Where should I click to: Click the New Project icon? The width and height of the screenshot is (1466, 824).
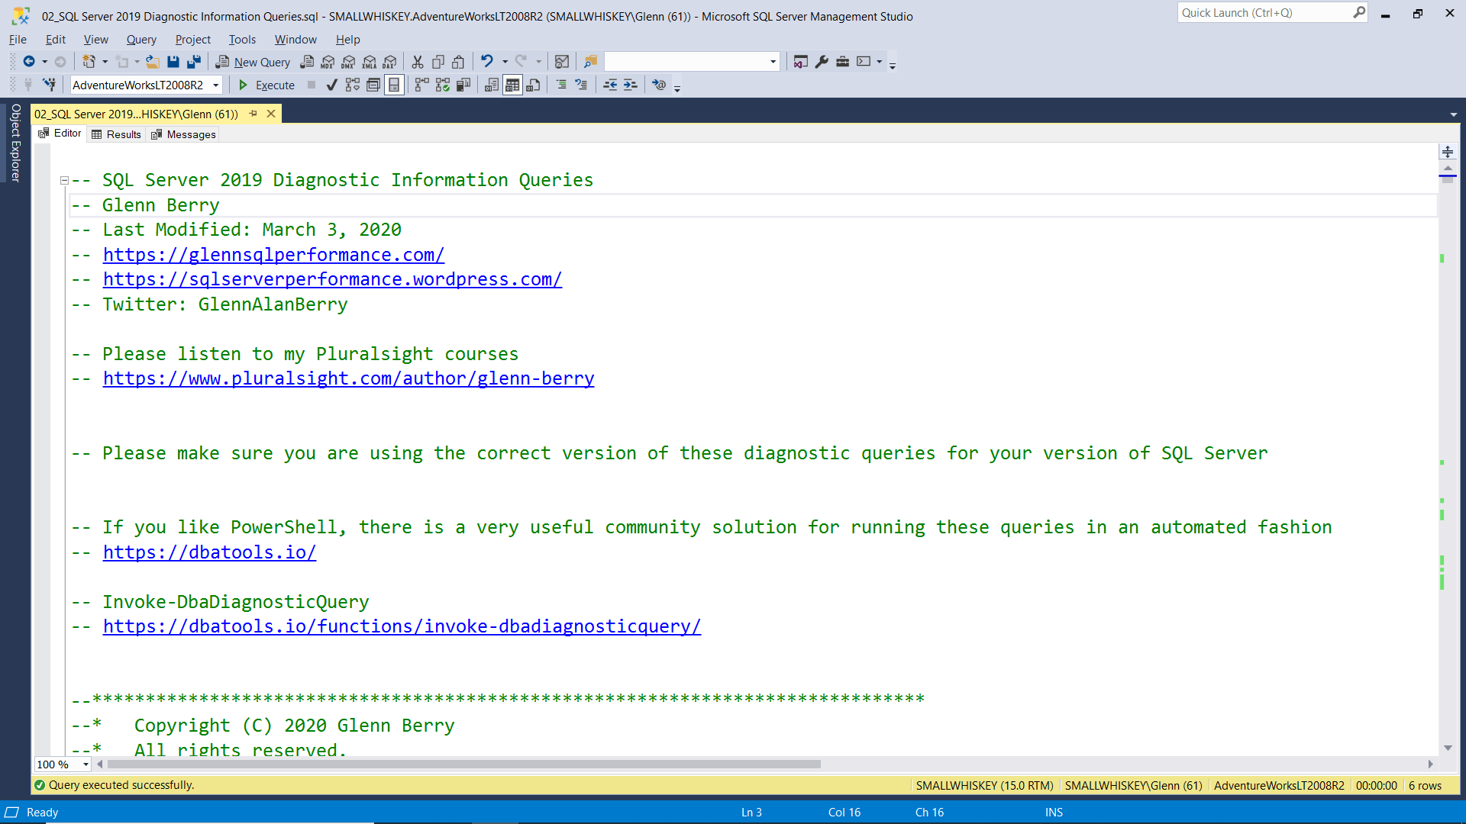coord(89,62)
